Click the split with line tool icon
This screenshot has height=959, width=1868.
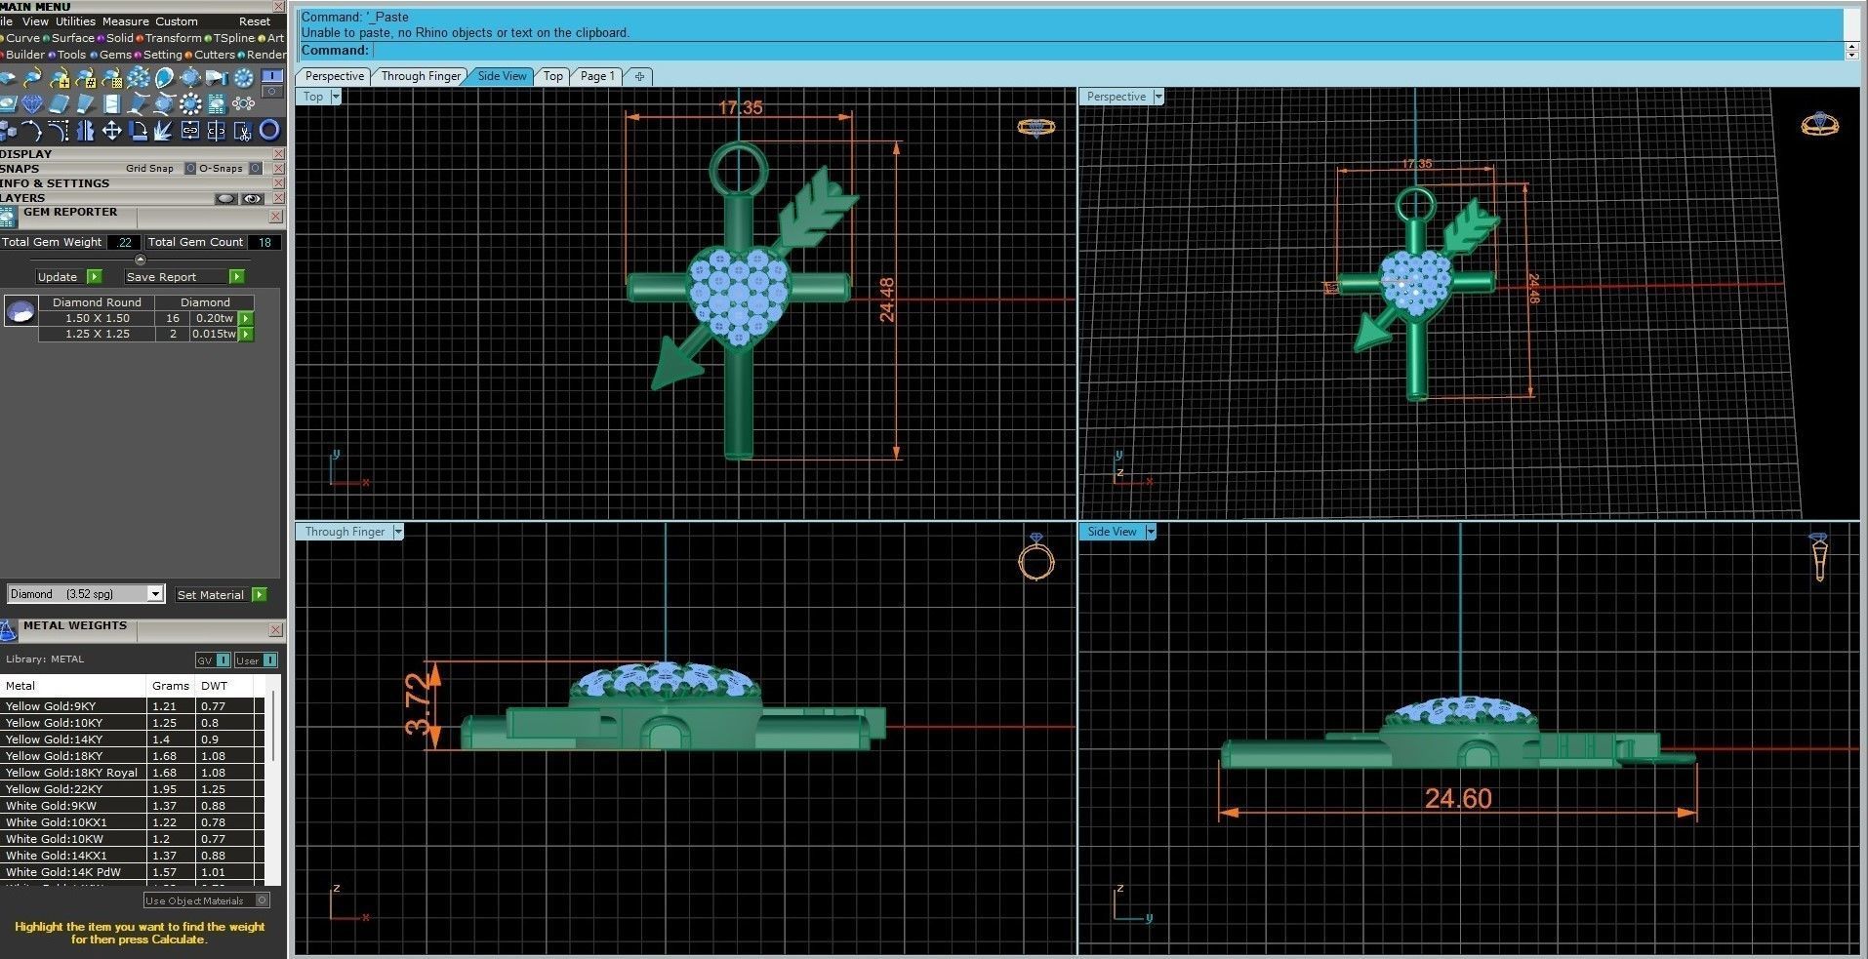click(x=216, y=130)
